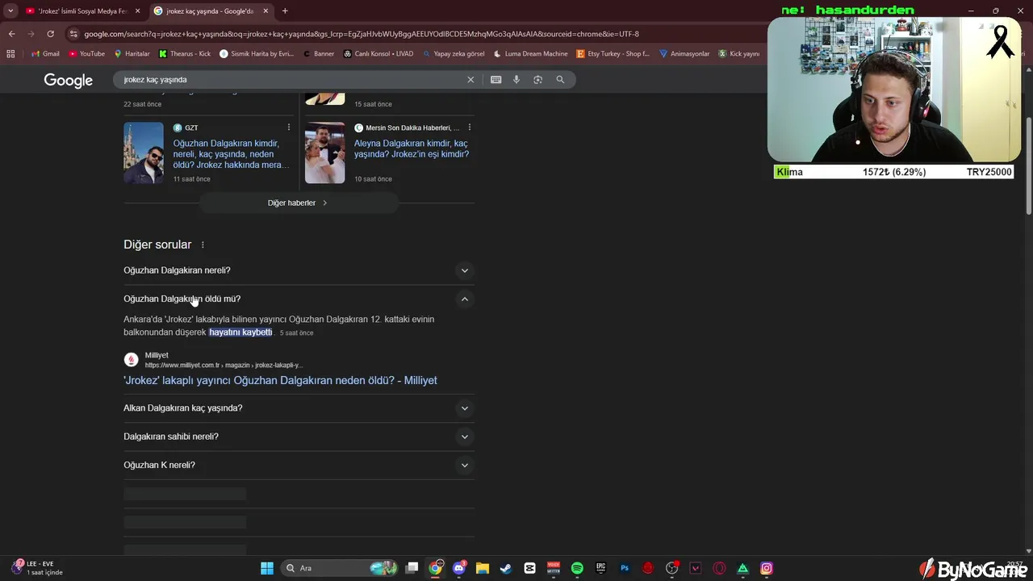Viewport: 1033px width, 581px height.
Task: Search by image with Google Lens
Action: point(537,80)
